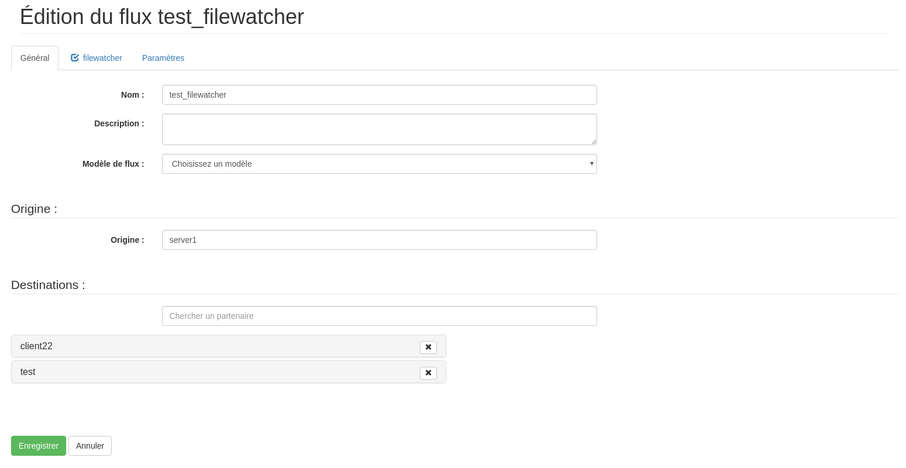Remove the client22 destination with its X icon

pyautogui.click(x=428, y=347)
